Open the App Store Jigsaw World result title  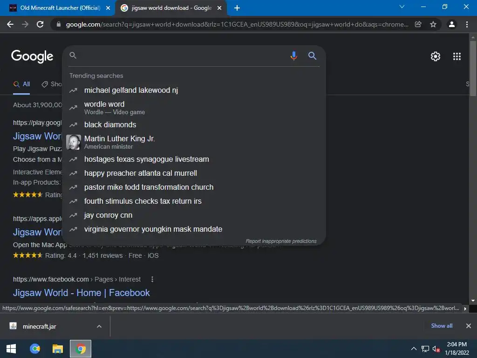(x=37, y=232)
